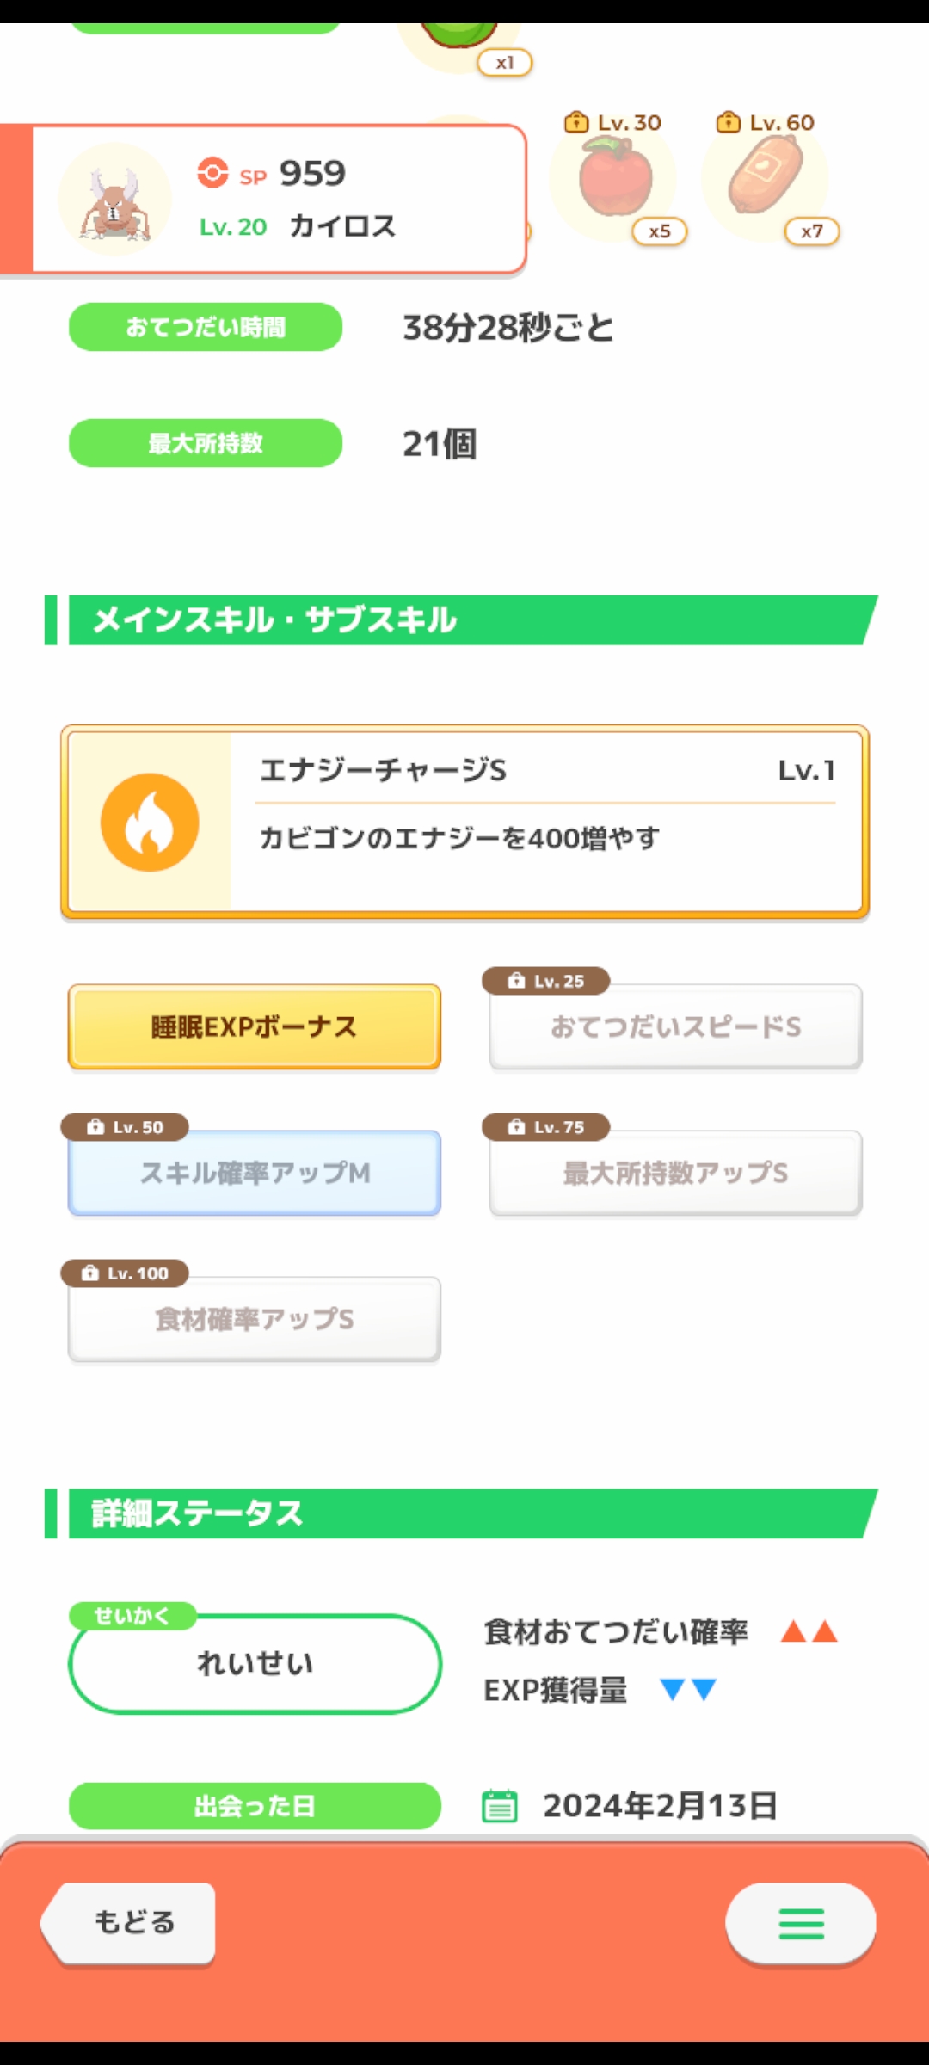Tap the メインスキル・サブスキル section header
This screenshot has width=929, height=2065.
[x=464, y=620]
